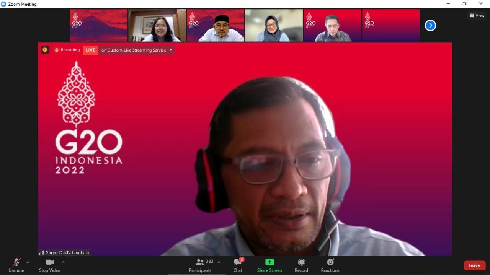Expand audio options arrow next to Unmute
Image resolution: width=490 pixels, height=275 pixels.
tap(28, 262)
